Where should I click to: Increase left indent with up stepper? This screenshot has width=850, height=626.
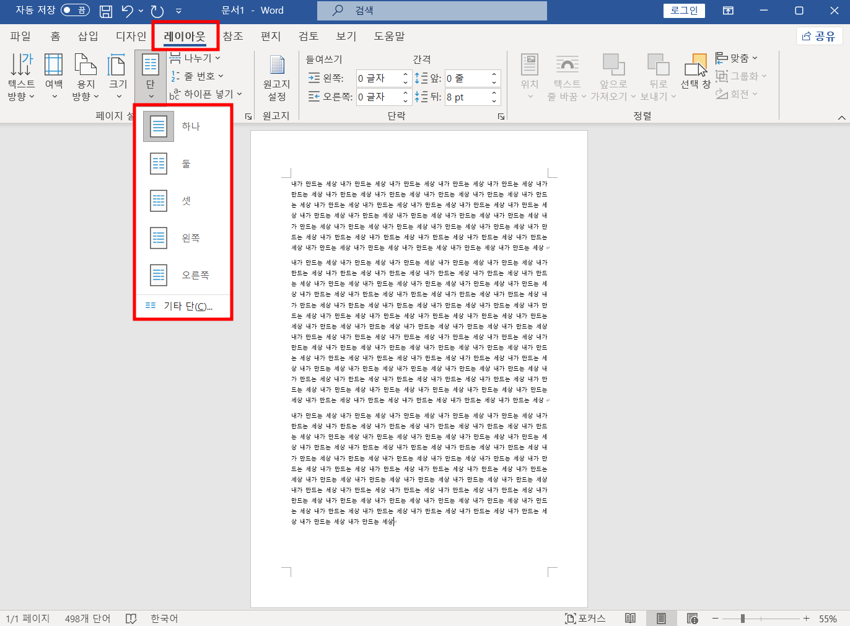click(406, 75)
